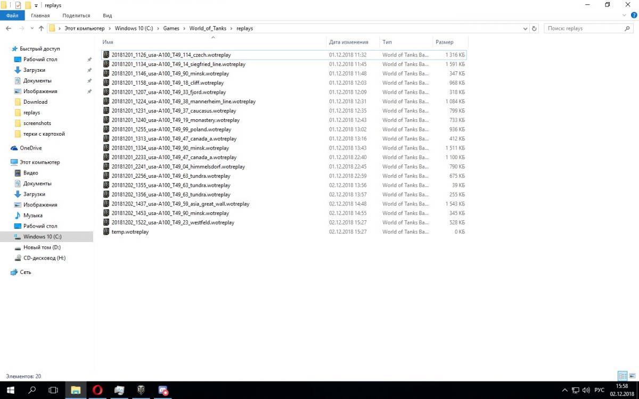The image size is (639, 399).
Task: Switch to large thumbnails view icon
Action: 632,376
